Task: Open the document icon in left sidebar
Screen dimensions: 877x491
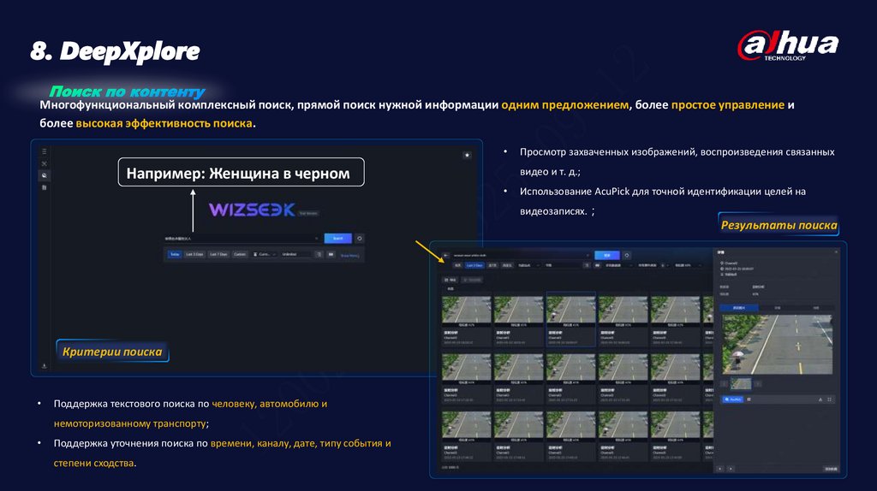Action: tap(45, 187)
